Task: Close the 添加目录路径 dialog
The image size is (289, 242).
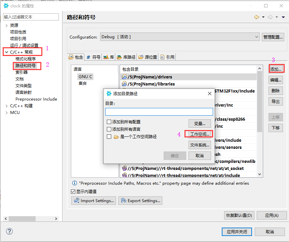Action: pos(210,94)
